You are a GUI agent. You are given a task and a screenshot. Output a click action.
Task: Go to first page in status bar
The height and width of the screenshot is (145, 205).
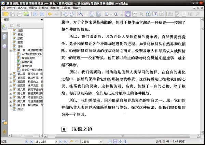(27, 141)
